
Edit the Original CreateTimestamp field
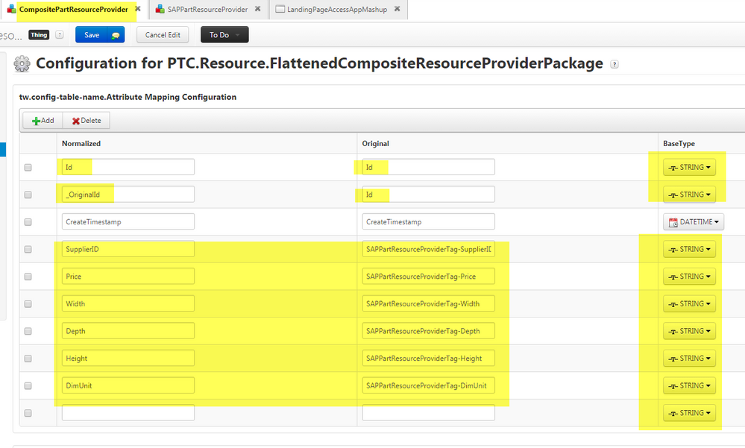tap(428, 222)
